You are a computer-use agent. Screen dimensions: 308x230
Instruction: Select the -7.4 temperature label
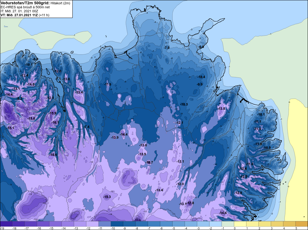tap(87, 127)
